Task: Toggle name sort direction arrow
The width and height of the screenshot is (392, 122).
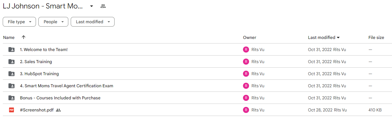Action: tap(24, 37)
